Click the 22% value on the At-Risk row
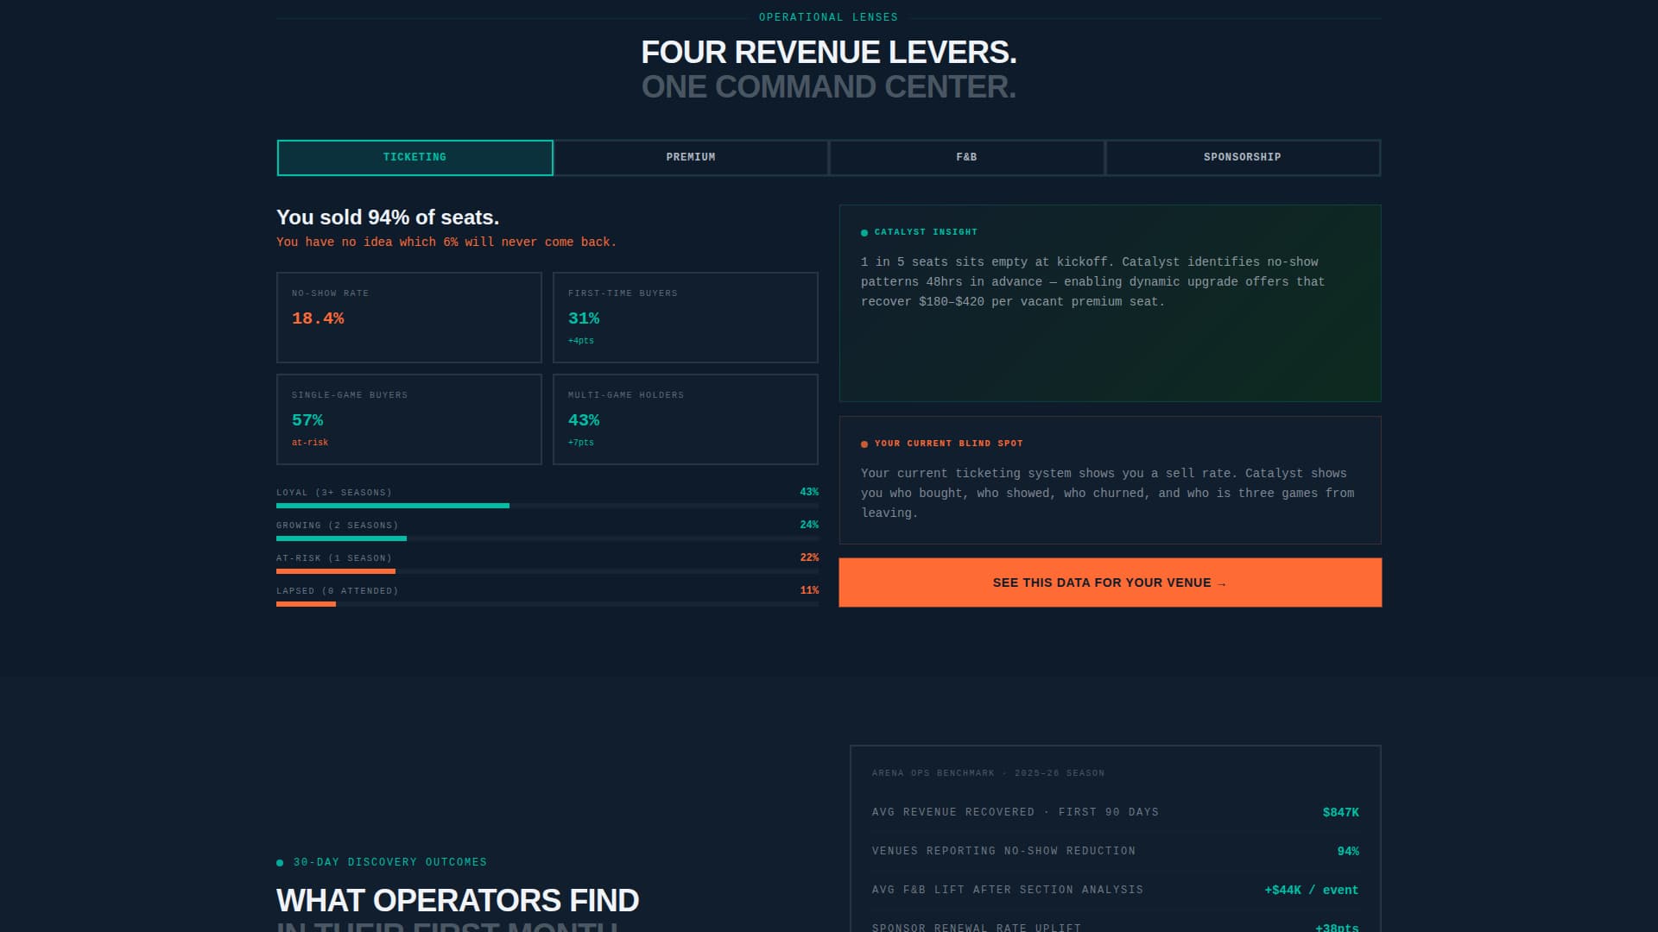Screen dimensions: 1658x932 click(x=809, y=557)
